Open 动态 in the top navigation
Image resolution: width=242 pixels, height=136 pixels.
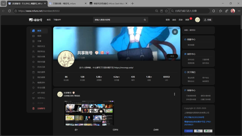[x=174, y=20]
